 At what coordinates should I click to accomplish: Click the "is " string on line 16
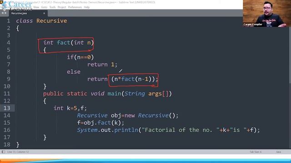(x=238, y=130)
